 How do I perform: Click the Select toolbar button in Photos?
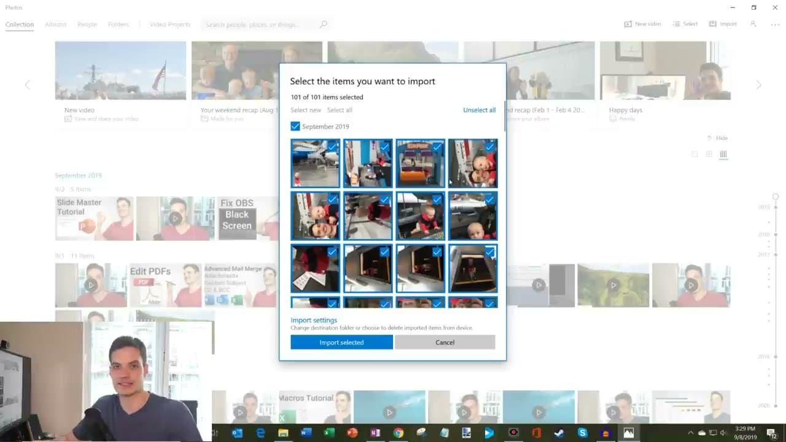tap(685, 24)
